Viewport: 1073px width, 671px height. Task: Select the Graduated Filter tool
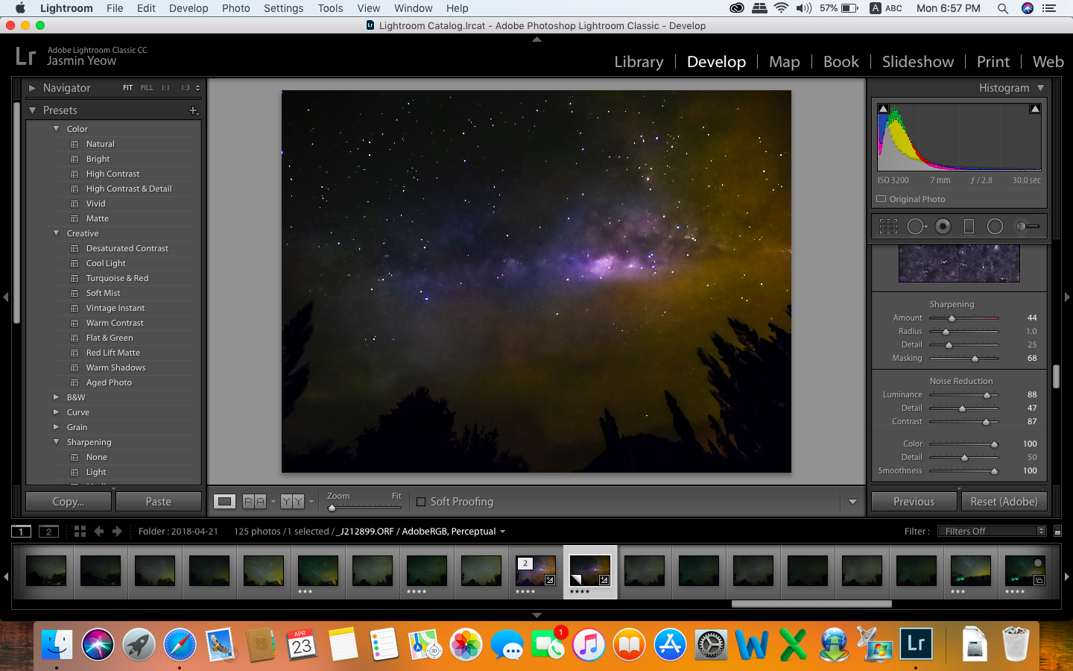(969, 227)
